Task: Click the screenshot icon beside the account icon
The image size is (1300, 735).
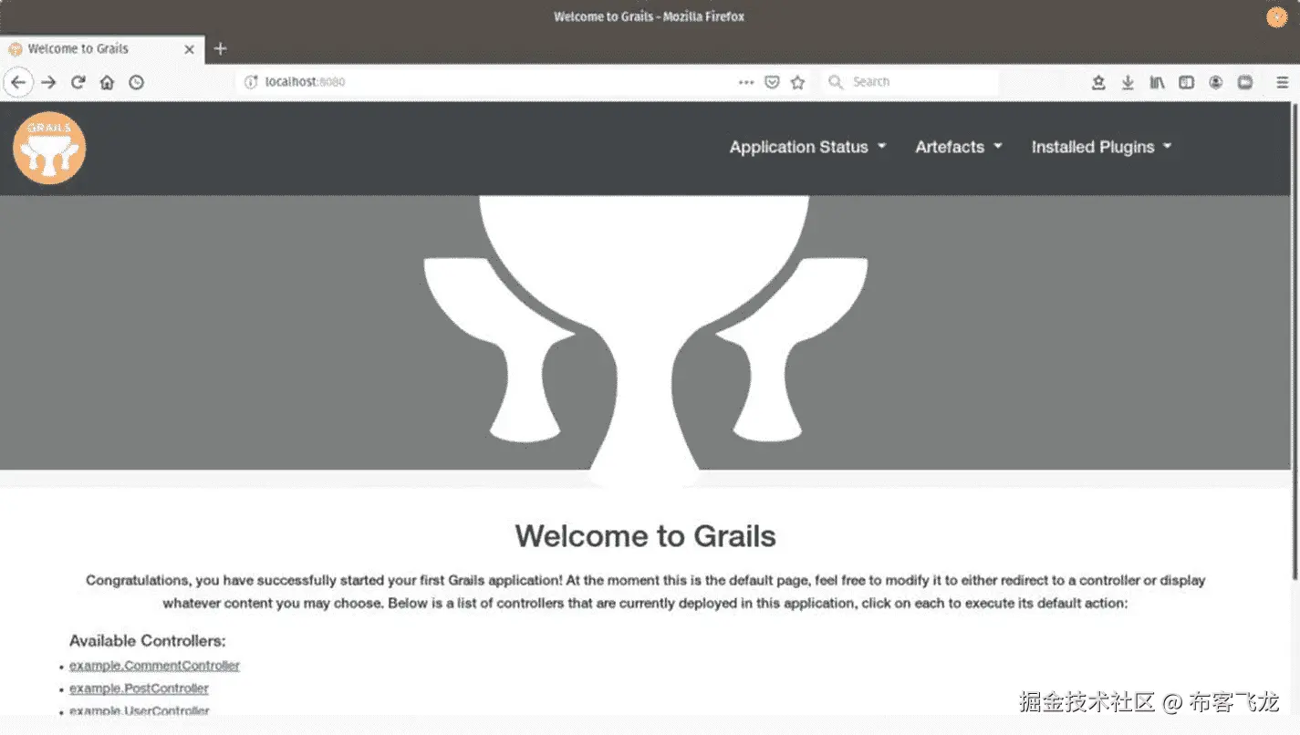Action: [1245, 82]
